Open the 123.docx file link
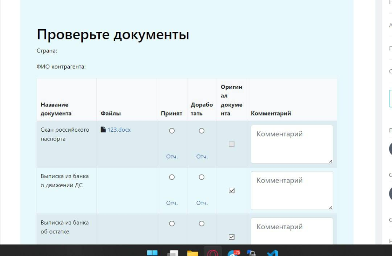The image size is (392, 256). (x=119, y=130)
